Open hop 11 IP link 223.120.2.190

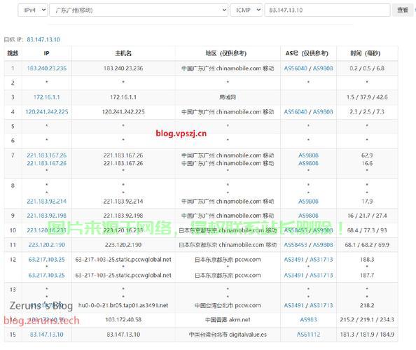[x=47, y=245]
